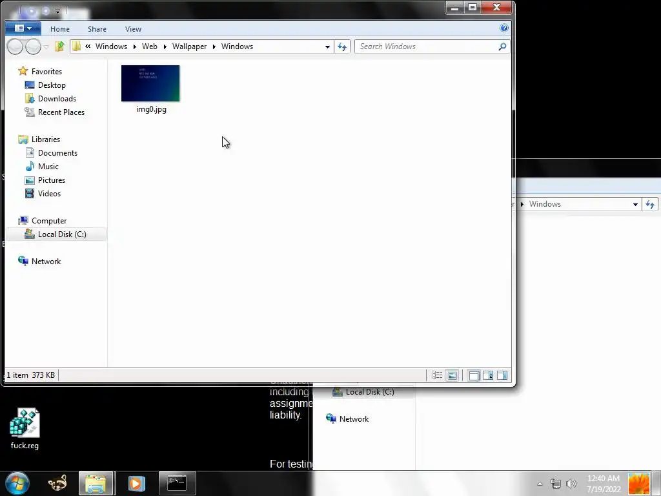Open the Home ribbon tab
This screenshot has width=661, height=496.
coord(60,29)
